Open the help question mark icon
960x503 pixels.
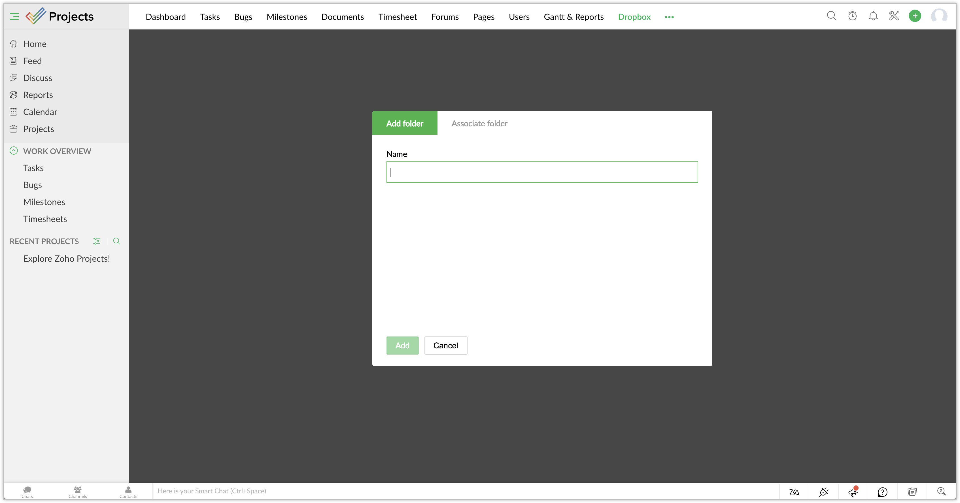point(882,492)
